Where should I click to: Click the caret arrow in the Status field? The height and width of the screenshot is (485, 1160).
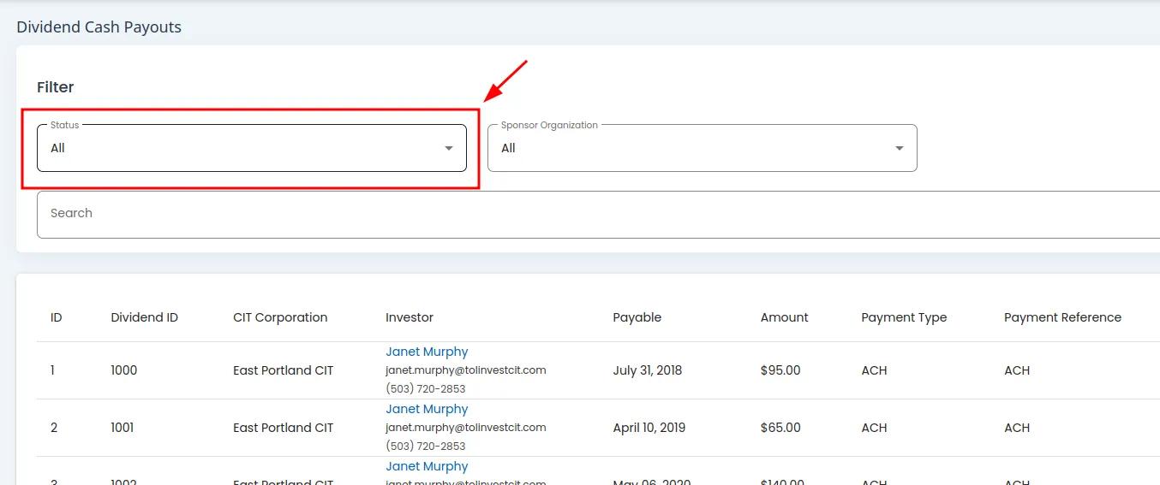[x=448, y=149]
